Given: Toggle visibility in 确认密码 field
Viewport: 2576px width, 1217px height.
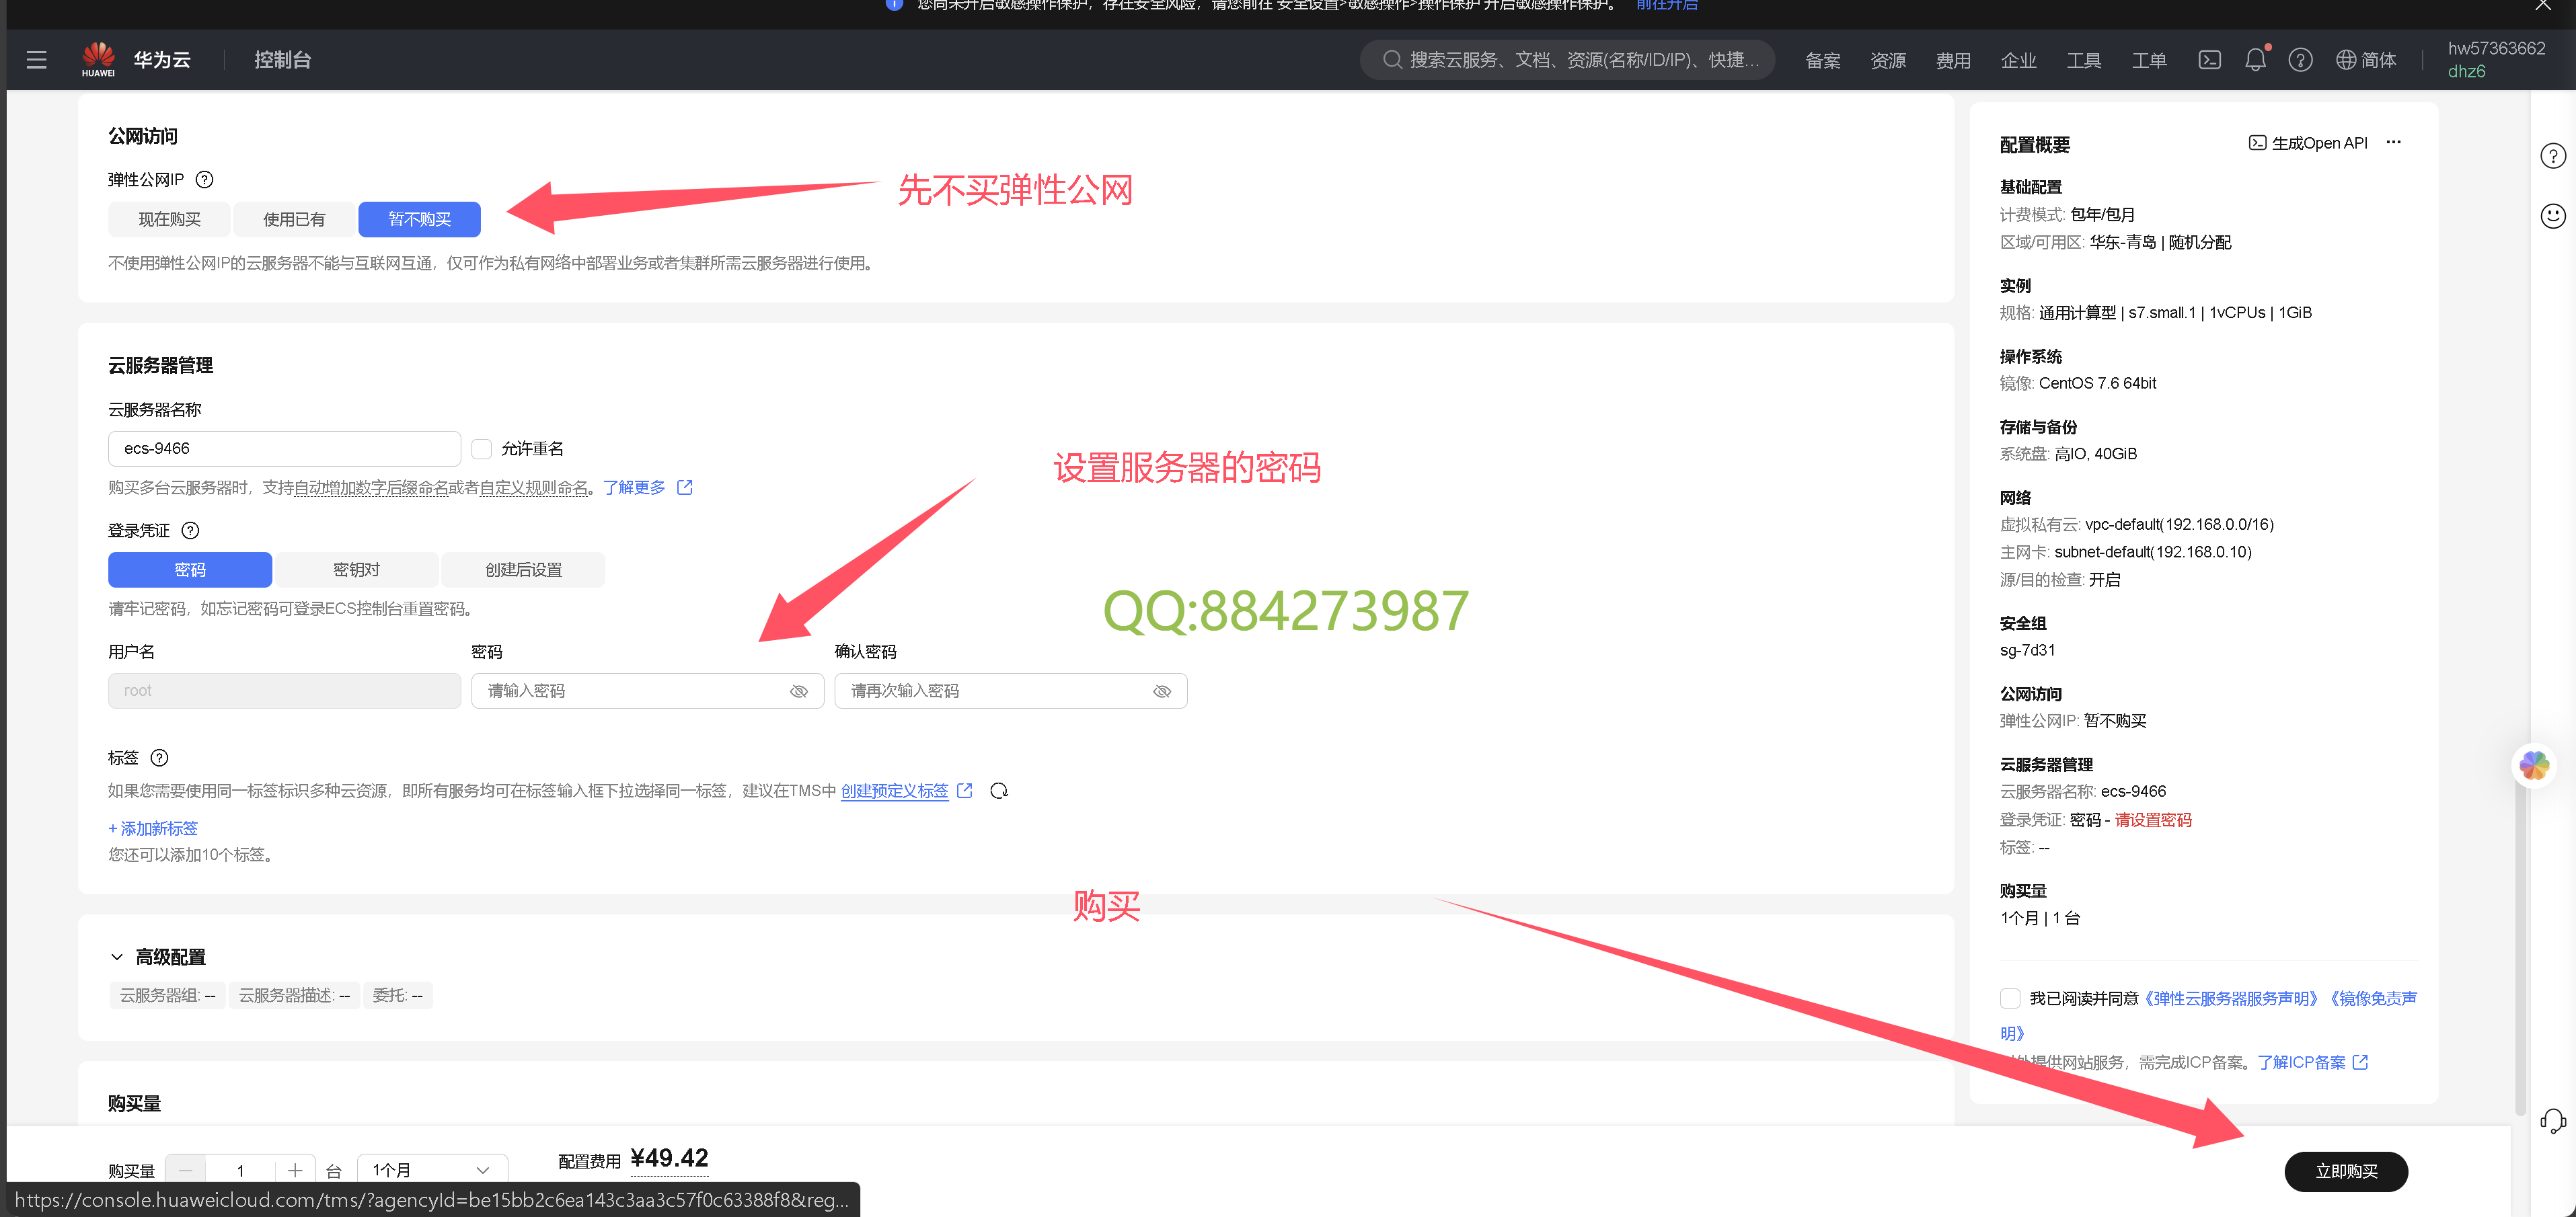Looking at the screenshot, I should point(1162,691).
